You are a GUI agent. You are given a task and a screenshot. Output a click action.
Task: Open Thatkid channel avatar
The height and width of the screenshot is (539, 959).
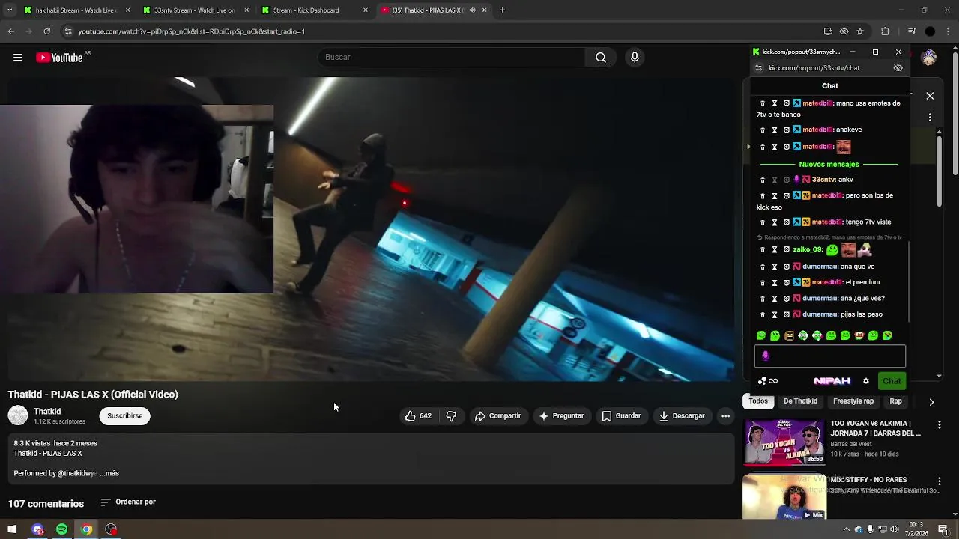coord(18,415)
